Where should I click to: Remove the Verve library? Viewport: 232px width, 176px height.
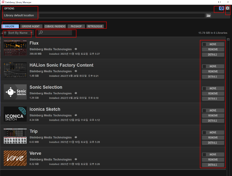tap(213, 160)
